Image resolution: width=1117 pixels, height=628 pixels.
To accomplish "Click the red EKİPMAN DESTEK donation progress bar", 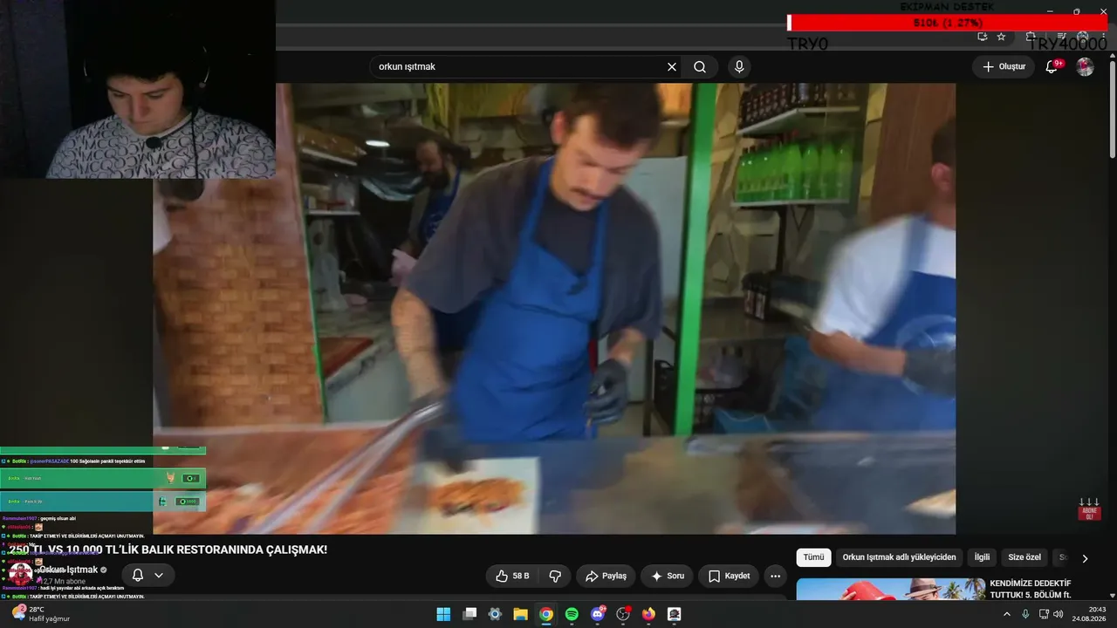I will pos(947,23).
